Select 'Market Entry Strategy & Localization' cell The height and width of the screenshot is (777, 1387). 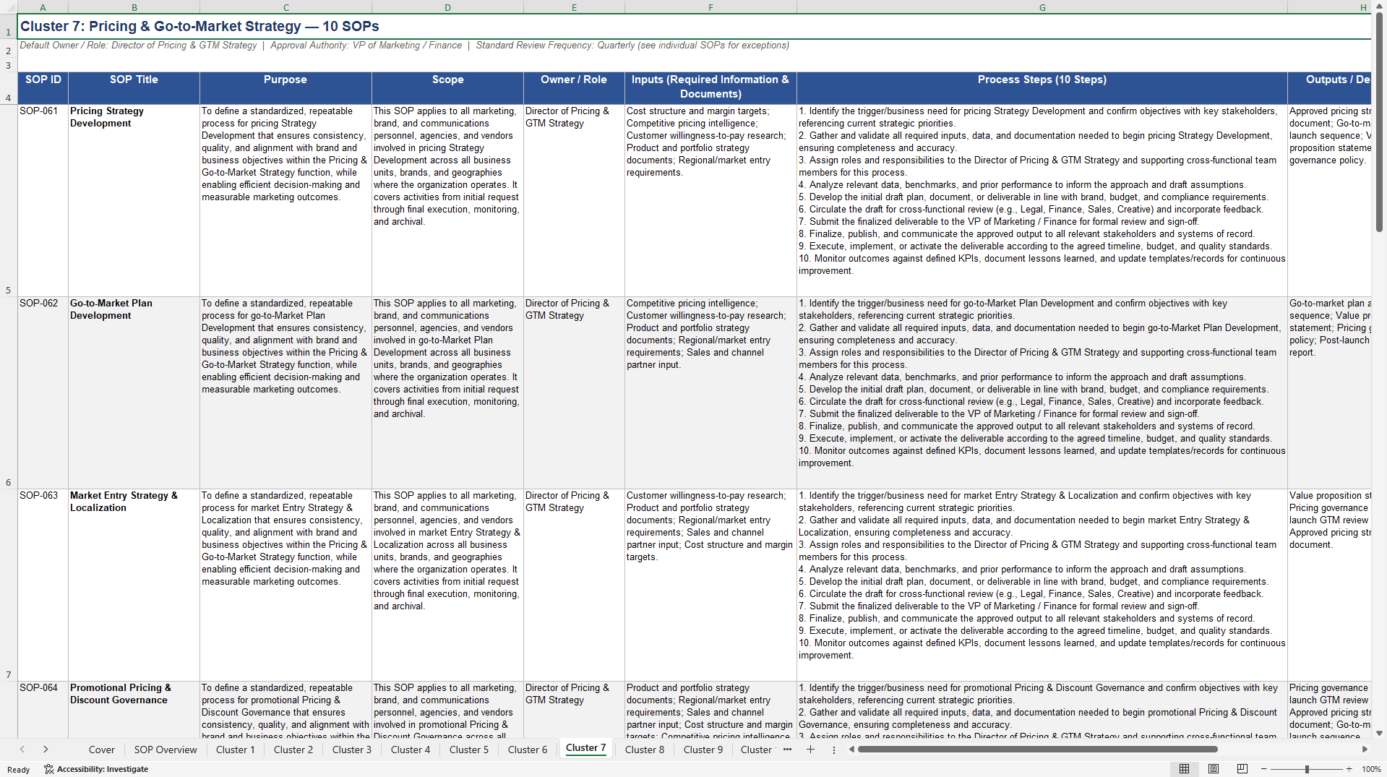(x=134, y=585)
